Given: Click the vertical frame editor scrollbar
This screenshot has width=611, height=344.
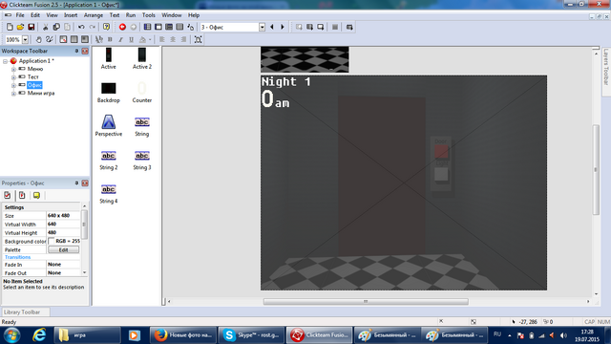Looking at the screenshot, I should click(596, 169).
